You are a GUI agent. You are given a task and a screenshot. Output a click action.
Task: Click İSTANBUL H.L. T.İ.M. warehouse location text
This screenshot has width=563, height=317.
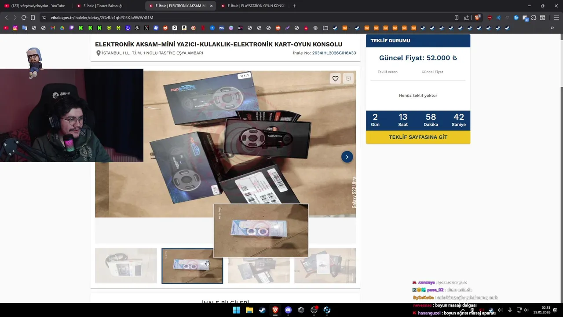click(x=152, y=53)
